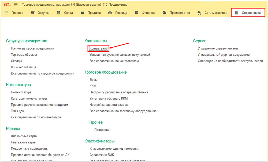Switch to the Финансы section
The height and width of the screenshot is (162, 268).
coord(148,13)
